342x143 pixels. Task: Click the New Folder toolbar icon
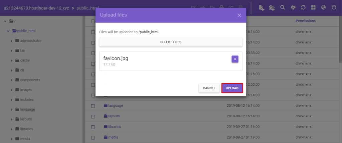(x=272, y=8)
